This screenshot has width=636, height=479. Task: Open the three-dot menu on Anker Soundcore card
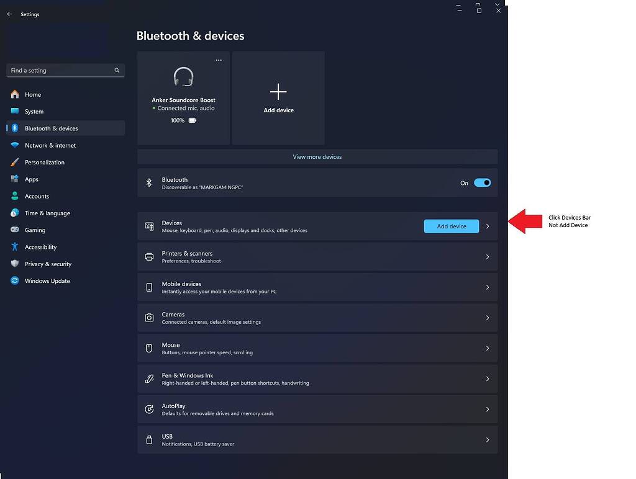click(219, 60)
